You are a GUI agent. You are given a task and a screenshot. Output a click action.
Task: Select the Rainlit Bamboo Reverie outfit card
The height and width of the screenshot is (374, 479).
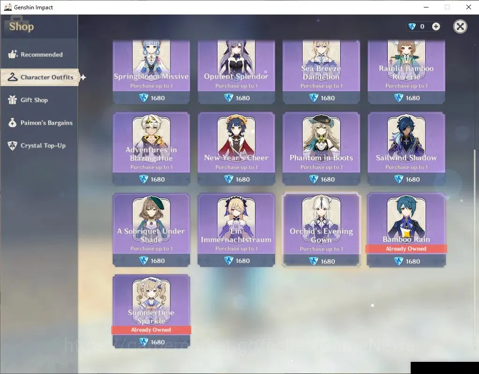406,72
